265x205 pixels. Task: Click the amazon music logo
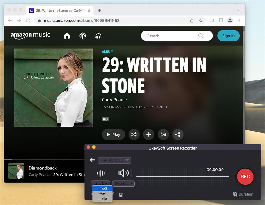click(30, 35)
